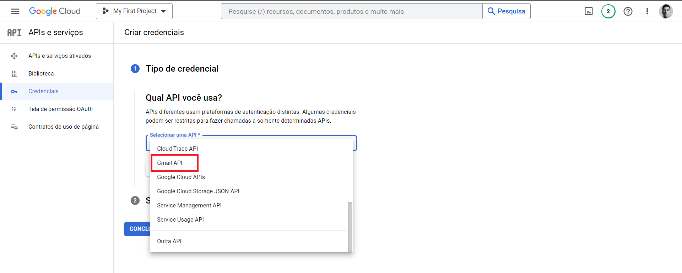Screen dimensions: 682x273
Task: Expand the My First Project selector
Action: 134,11
